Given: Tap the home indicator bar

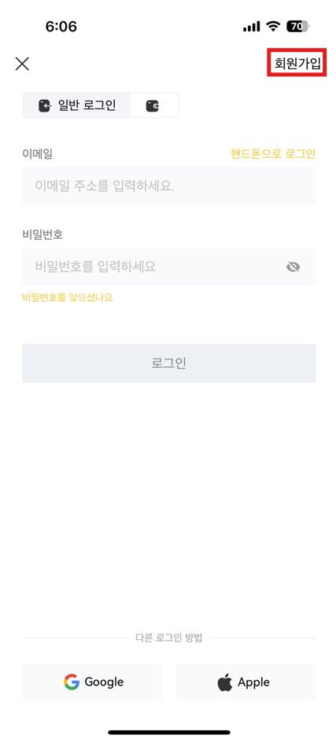Looking at the screenshot, I should (169, 732).
